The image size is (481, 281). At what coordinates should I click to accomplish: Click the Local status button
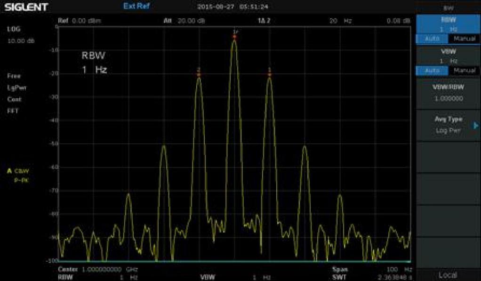(448, 275)
